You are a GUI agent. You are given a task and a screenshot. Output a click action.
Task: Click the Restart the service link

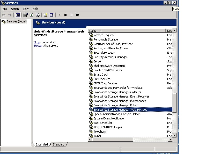click(x=39, y=46)
